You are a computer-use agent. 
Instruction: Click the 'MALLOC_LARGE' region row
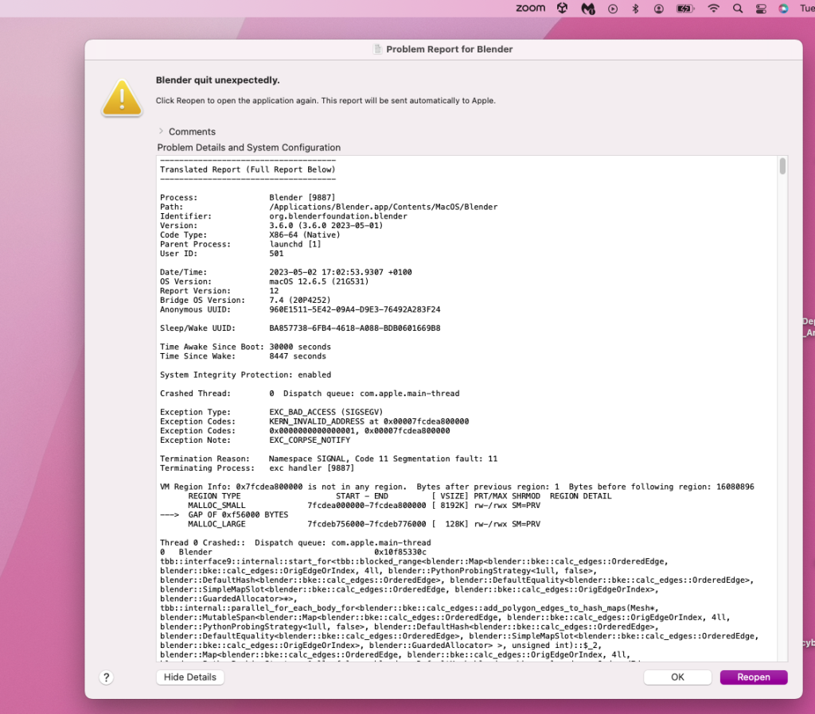(364, 525)
